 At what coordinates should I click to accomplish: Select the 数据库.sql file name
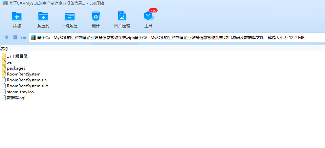click(16, 98)
